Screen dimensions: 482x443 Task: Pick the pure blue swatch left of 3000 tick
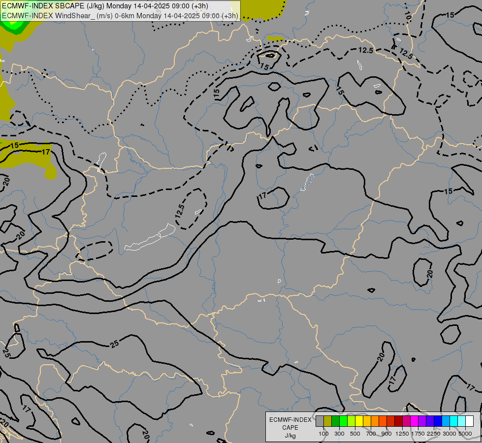[x=438, y=421]
